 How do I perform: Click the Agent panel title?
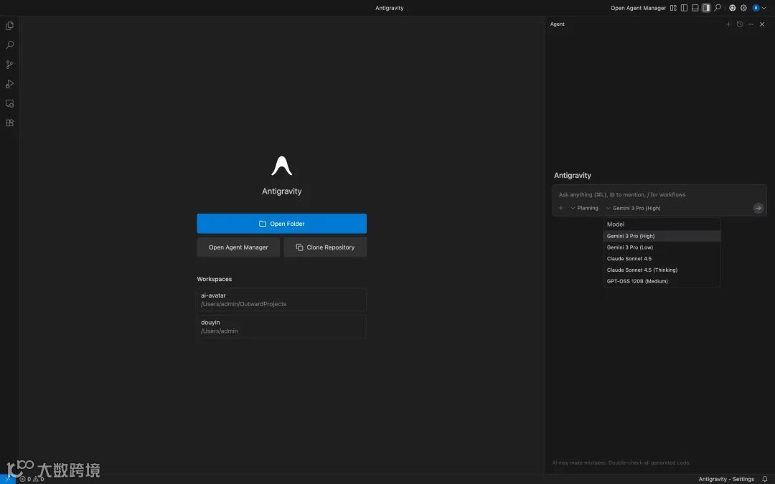click(557, 24)
